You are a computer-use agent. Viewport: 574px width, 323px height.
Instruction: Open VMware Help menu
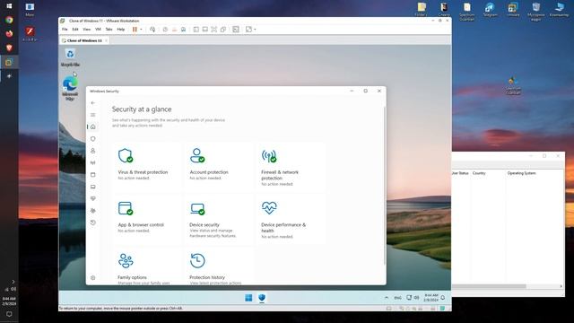(121, 30)
